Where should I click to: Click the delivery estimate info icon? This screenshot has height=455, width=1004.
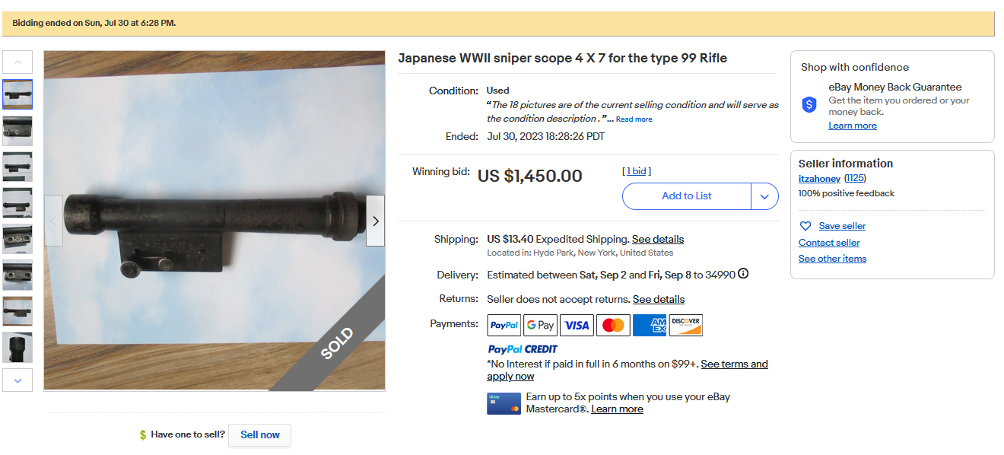pyautogui.click(x=743, y=274)
